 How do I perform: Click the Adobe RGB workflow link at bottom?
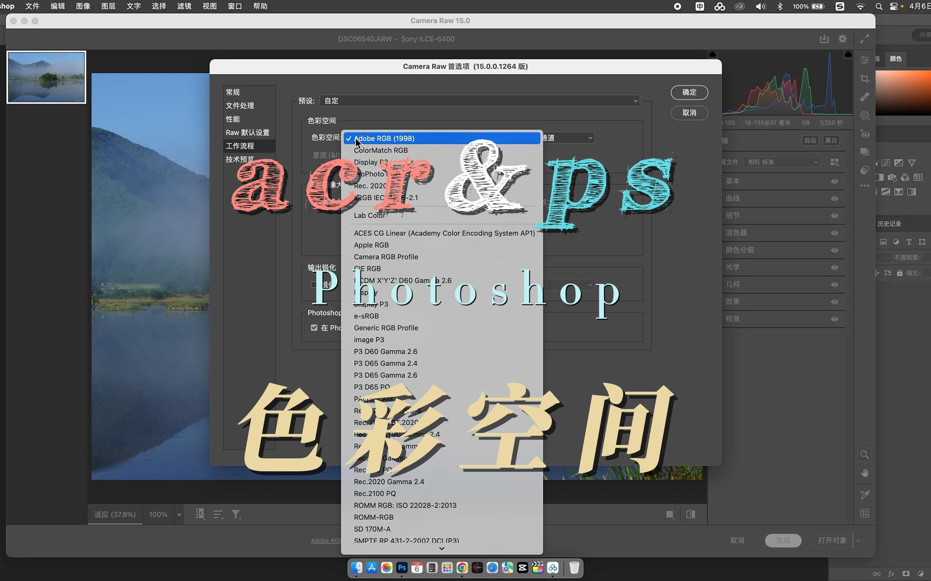click(326, 541)
